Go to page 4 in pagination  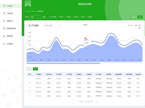[x=86, y=102]
